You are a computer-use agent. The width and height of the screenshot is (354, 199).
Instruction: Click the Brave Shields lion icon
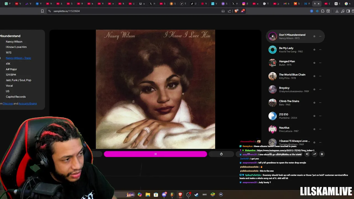click(x=236, y=11)
